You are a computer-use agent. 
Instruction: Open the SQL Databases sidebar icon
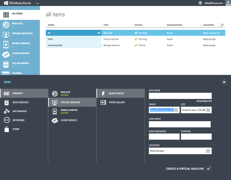(x=6, y=64)
